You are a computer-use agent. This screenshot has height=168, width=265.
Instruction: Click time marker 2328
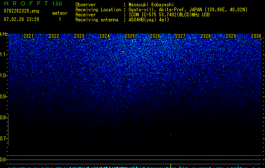point(206,36)
